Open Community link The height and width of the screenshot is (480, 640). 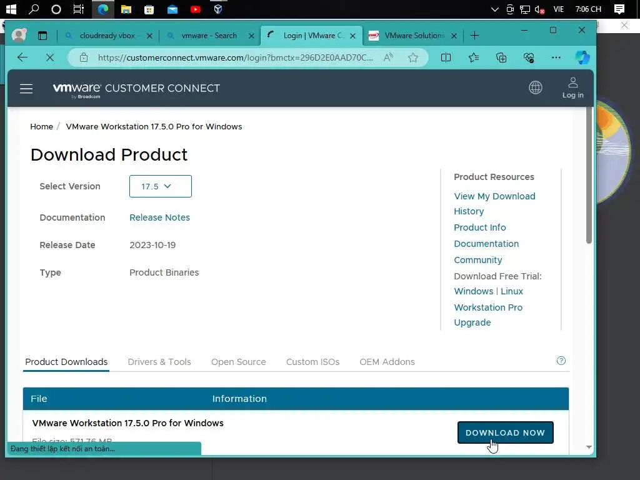[x=477, y=260]
